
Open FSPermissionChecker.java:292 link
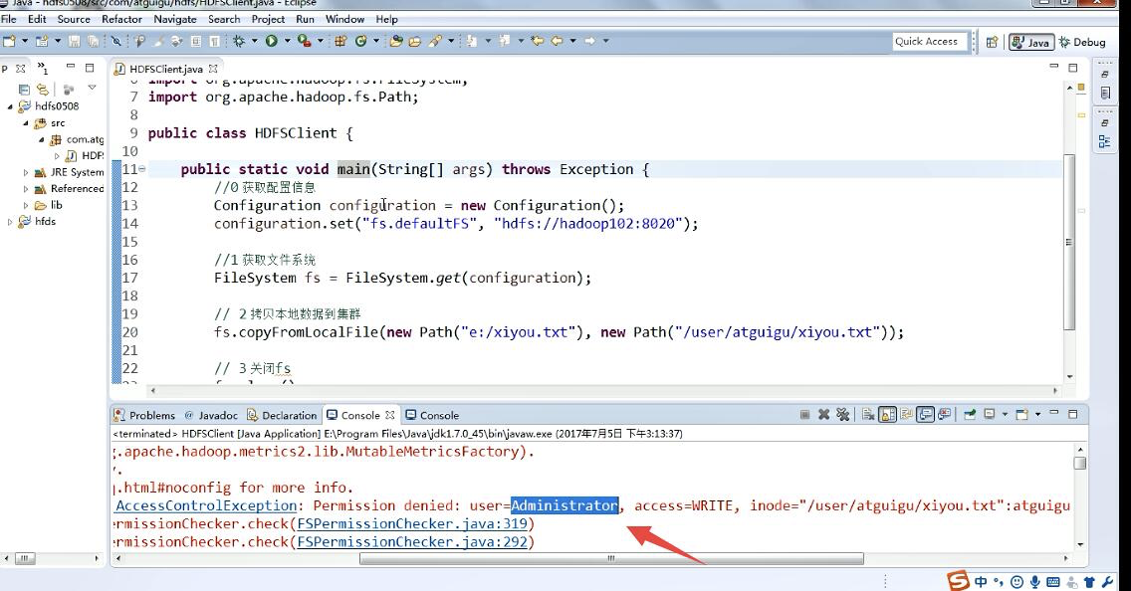(412, 542)
